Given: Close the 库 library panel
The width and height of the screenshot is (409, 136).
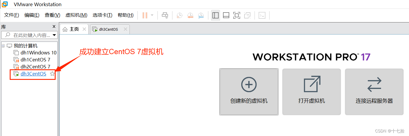Looking at the screenshot, I should pos(54,27).
